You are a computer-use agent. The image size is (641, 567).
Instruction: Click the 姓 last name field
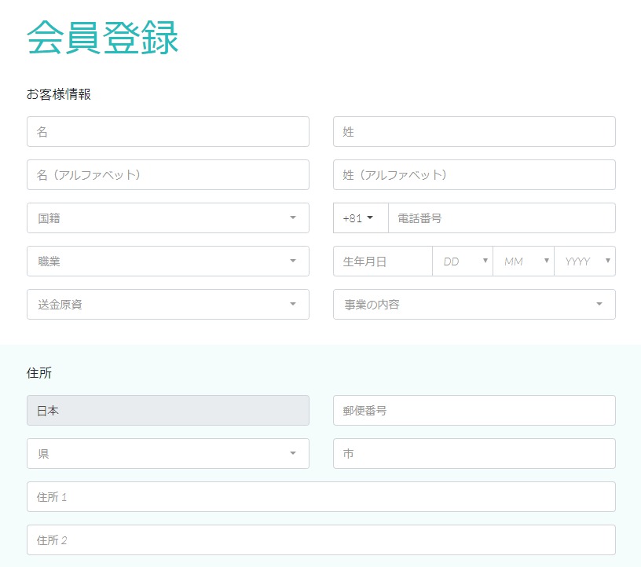(474, 132)
